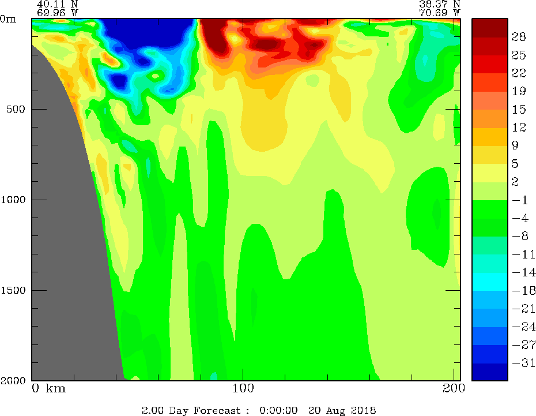Select the "100" distance axis label
This screenshot has width=536, height=416.
tap(243, 388)
